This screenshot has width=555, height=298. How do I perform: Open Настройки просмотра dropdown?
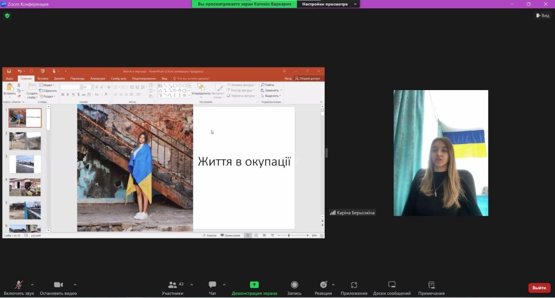328,4
